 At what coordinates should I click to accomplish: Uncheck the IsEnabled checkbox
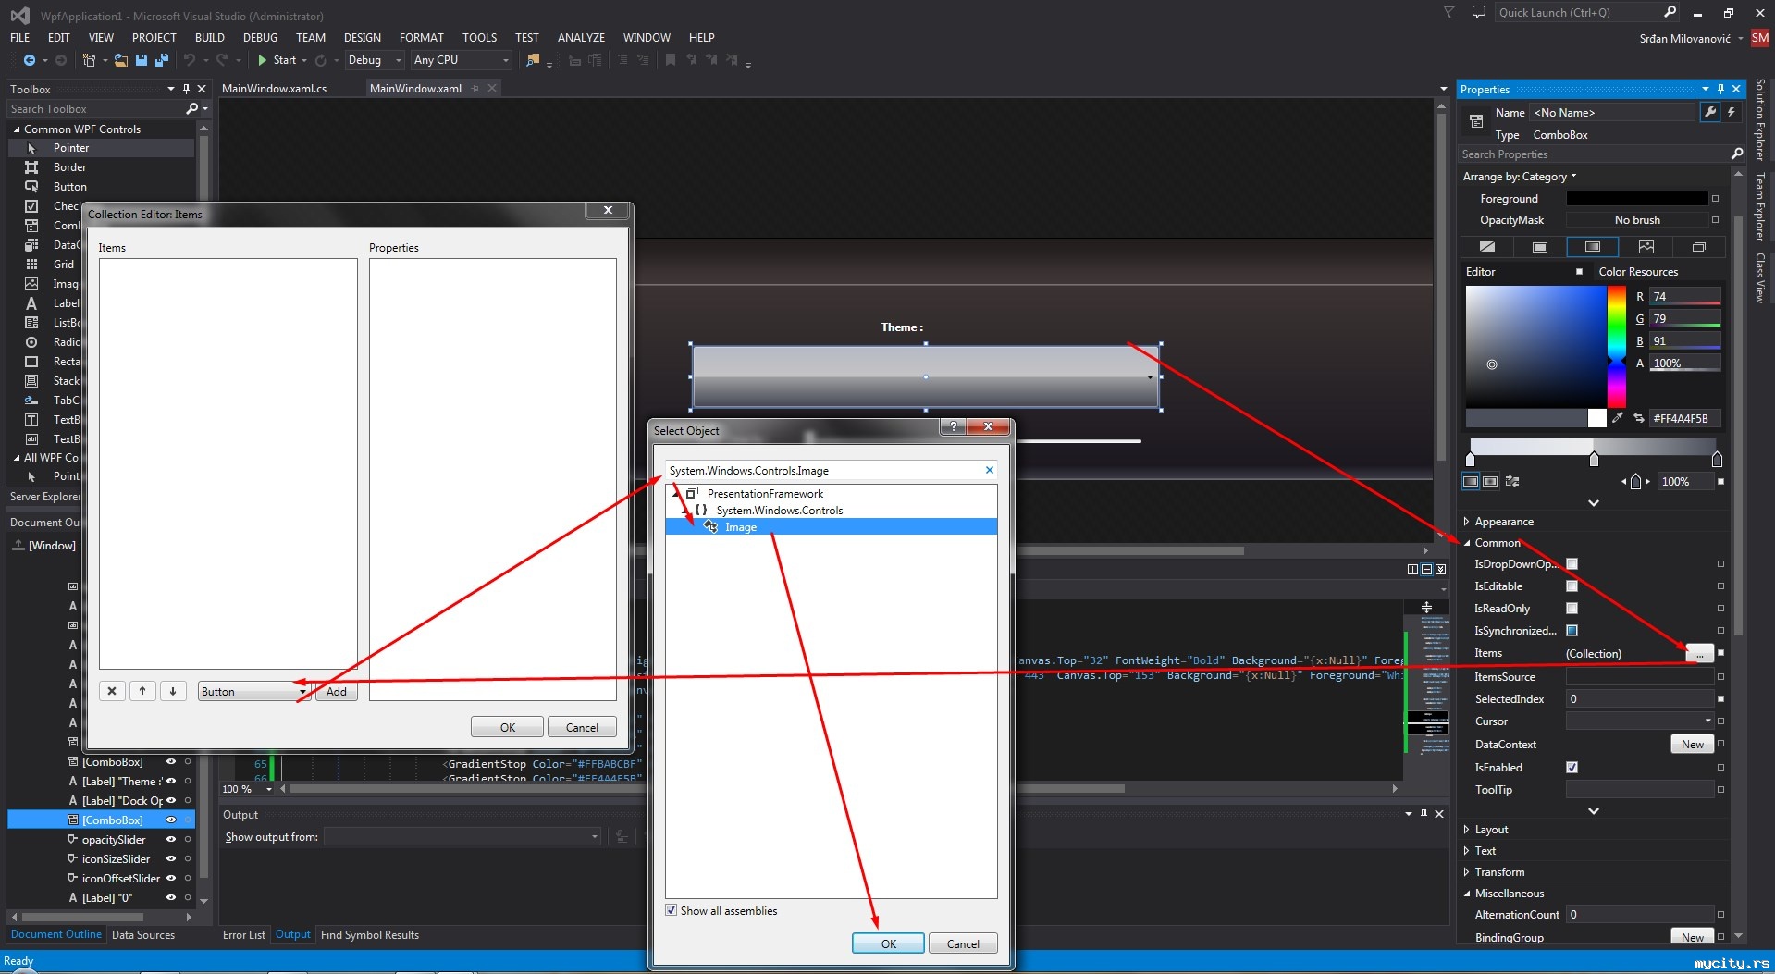click(1572, 768)
